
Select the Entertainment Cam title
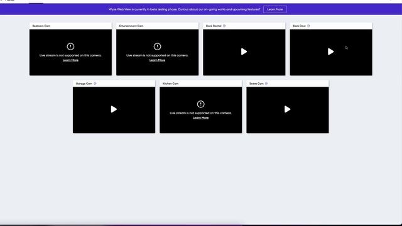tap(131, 26)
